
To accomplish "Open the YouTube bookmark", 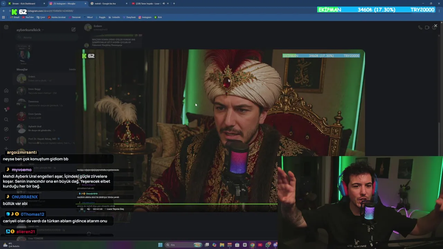I will [28, 17].
